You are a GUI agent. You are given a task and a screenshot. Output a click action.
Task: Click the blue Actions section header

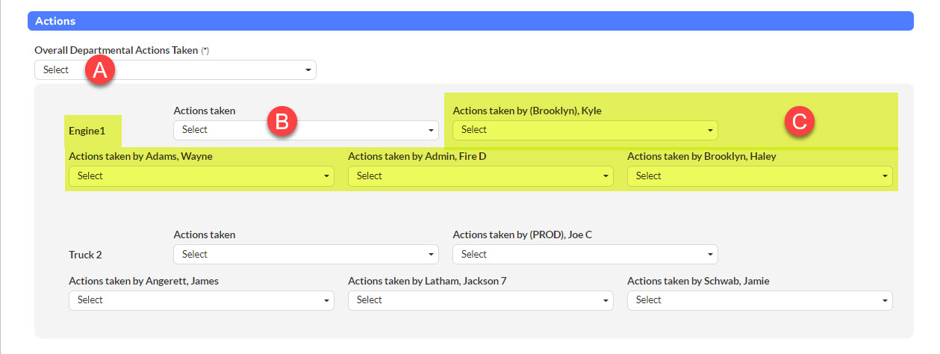click(470, 21)
